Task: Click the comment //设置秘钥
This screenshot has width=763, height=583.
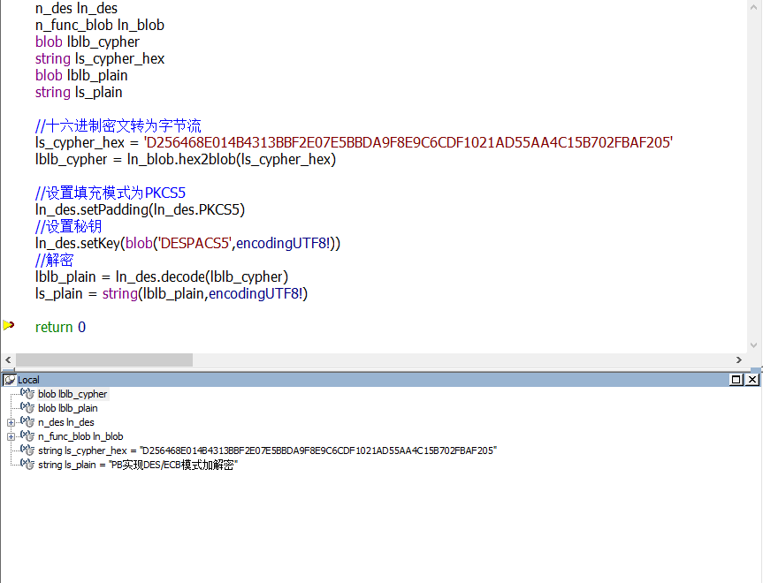Action: tap(69, 227)
